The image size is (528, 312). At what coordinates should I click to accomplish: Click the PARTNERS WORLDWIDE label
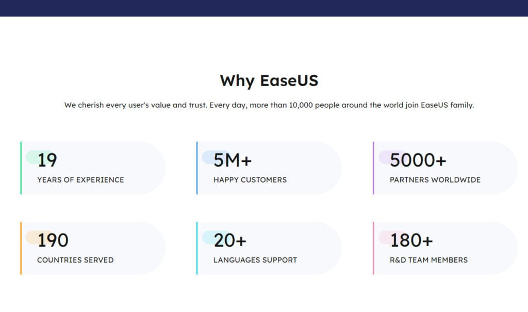(x=435, y=180)
